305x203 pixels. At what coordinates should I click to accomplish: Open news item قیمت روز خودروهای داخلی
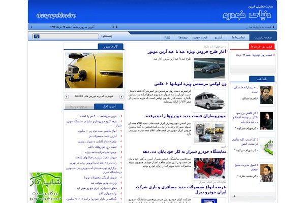click(102, 147)
